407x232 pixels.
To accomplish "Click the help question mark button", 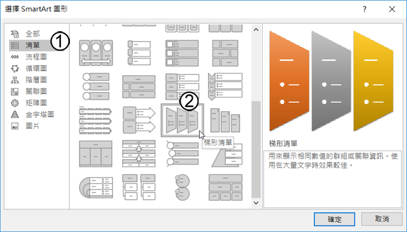I will coord(365,10).
